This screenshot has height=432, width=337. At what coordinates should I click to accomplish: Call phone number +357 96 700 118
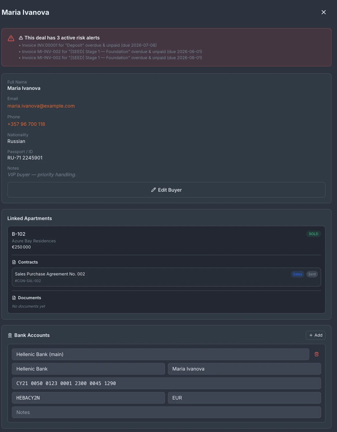26,124
